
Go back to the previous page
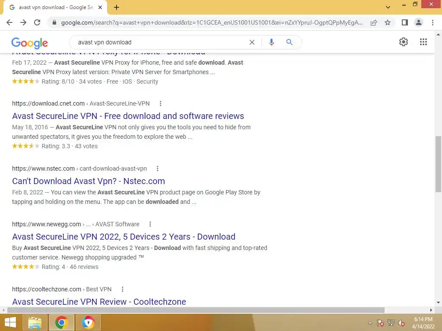(x=9, y=22)
